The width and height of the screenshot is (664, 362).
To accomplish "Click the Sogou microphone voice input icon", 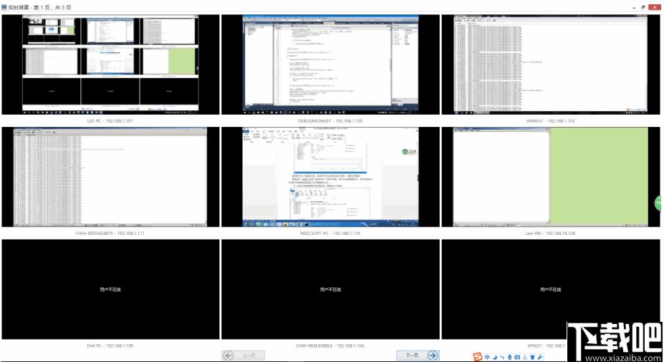I will click(x=510, y=357).
